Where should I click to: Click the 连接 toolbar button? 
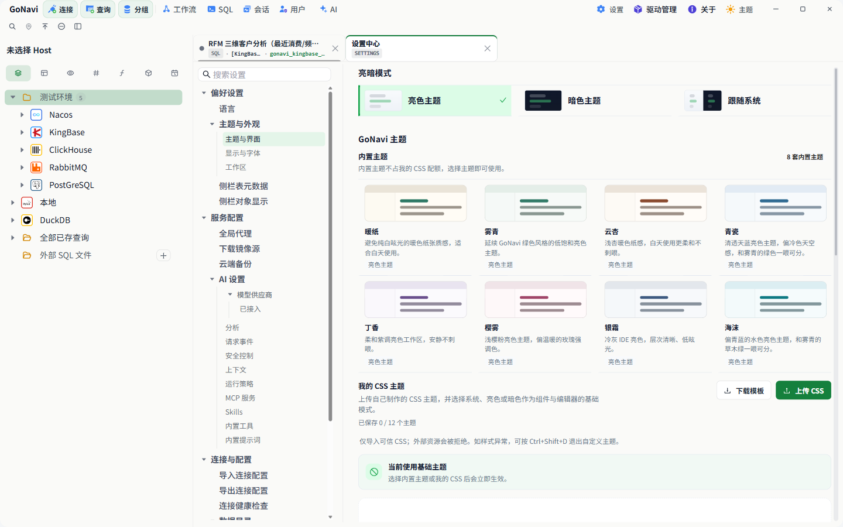click(60, 9)
